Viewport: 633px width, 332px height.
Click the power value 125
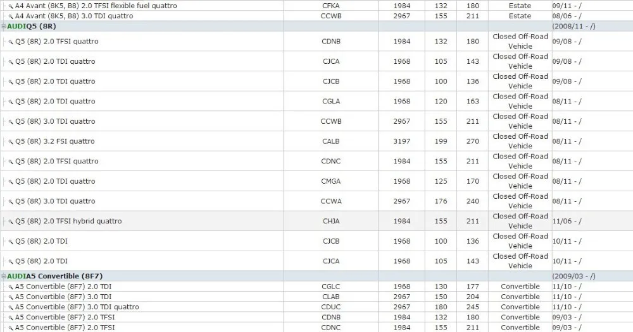pos(441,181)
